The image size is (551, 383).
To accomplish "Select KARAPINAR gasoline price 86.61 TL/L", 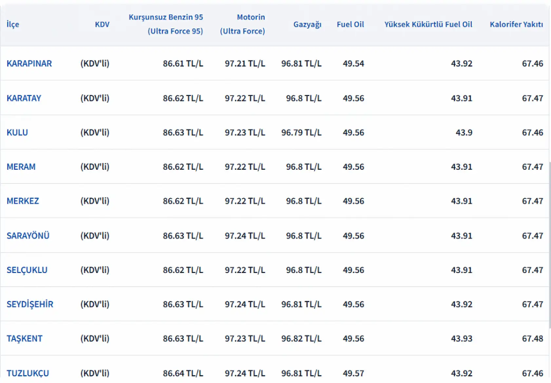I will [x=183, y=64].
